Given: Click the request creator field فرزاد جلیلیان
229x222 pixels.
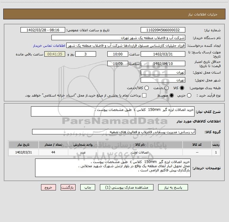Looking at the screenshot, I should (126, 46).
